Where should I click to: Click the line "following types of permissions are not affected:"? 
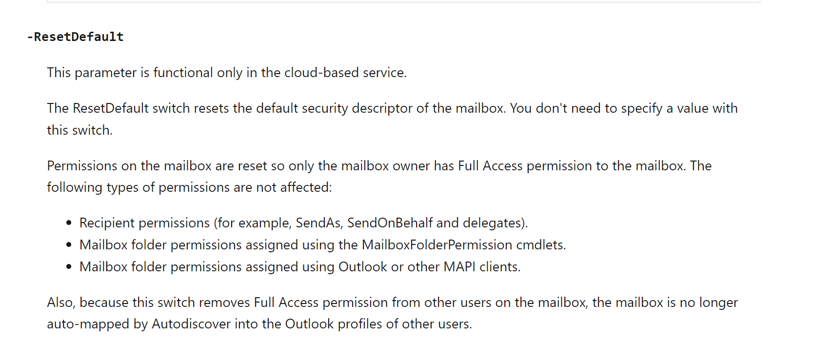(x=189, y=187)
